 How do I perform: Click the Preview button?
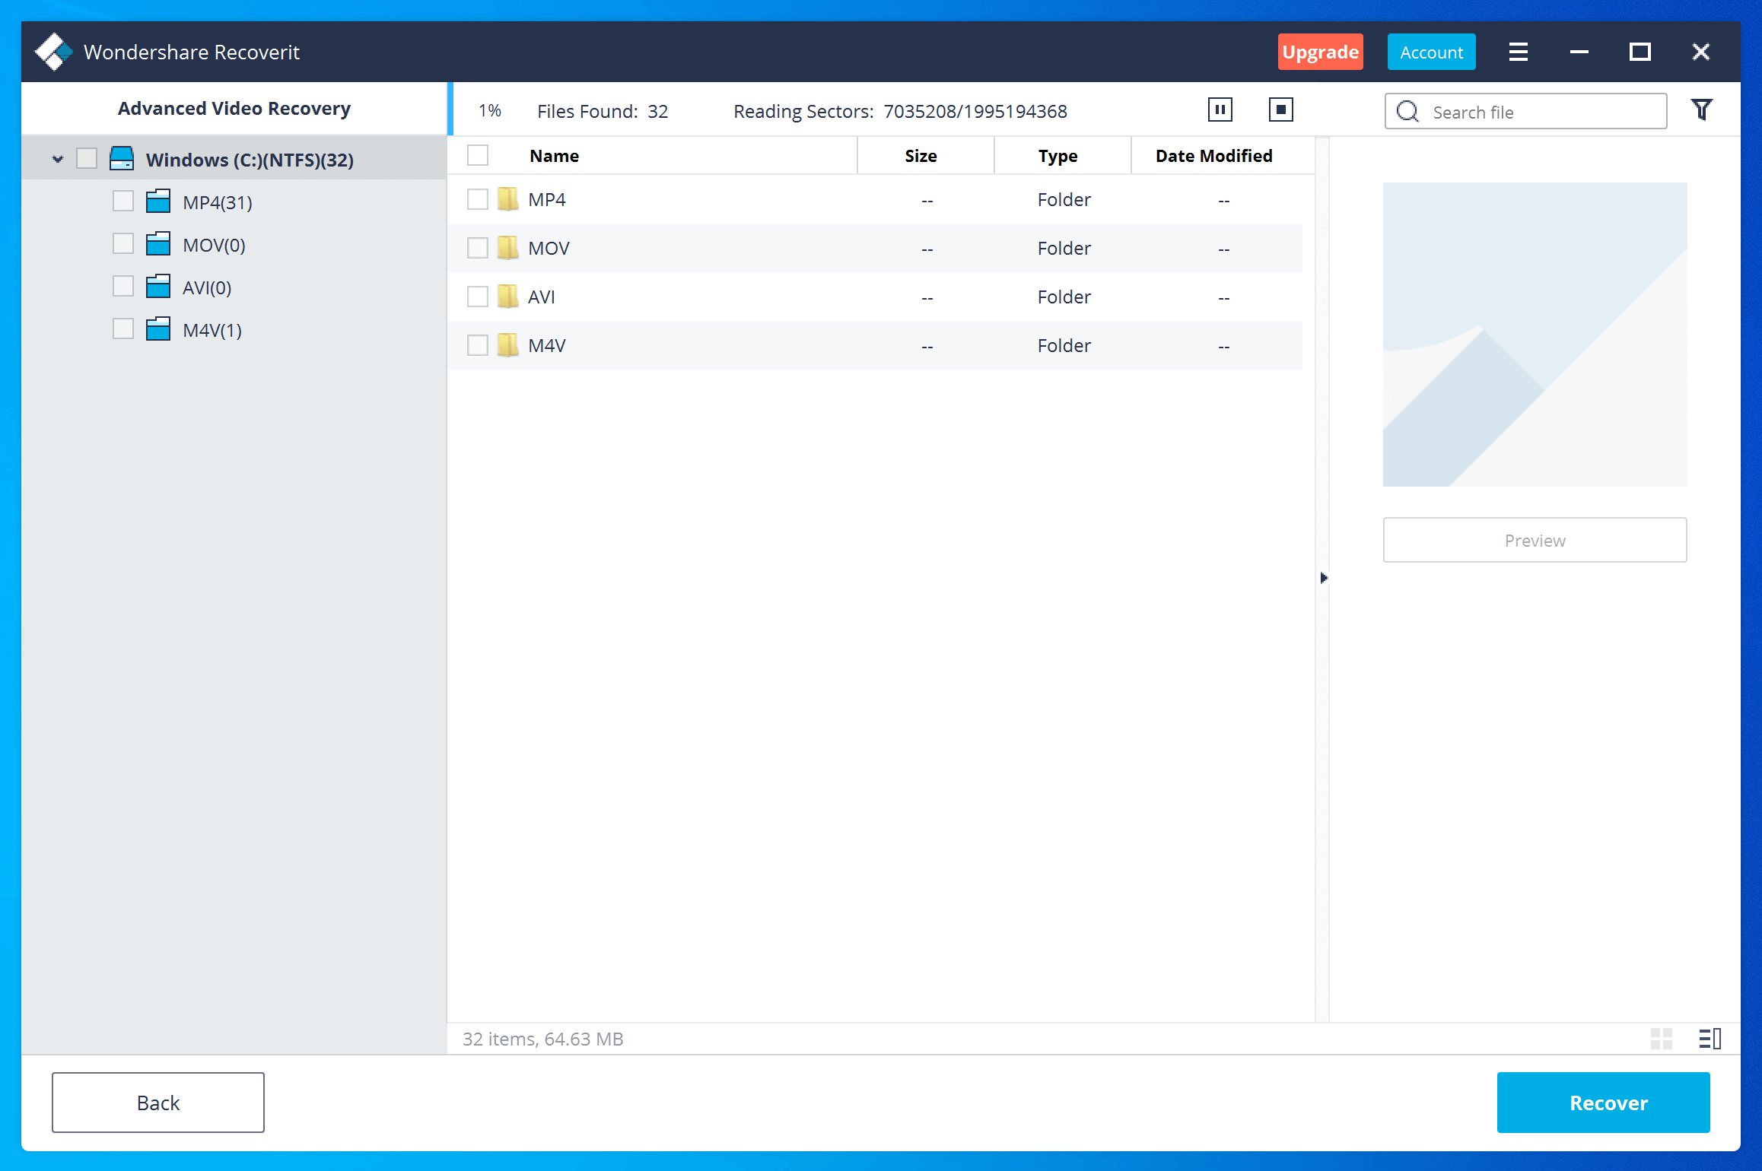tap(1535, 540)
